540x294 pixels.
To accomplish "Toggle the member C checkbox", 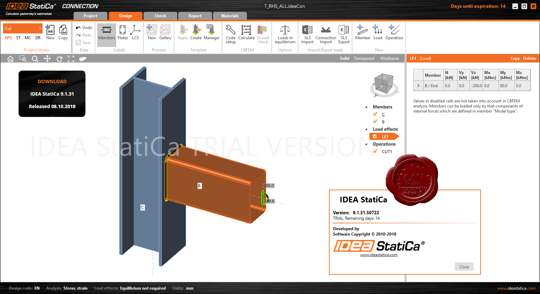I will point(375,114).
